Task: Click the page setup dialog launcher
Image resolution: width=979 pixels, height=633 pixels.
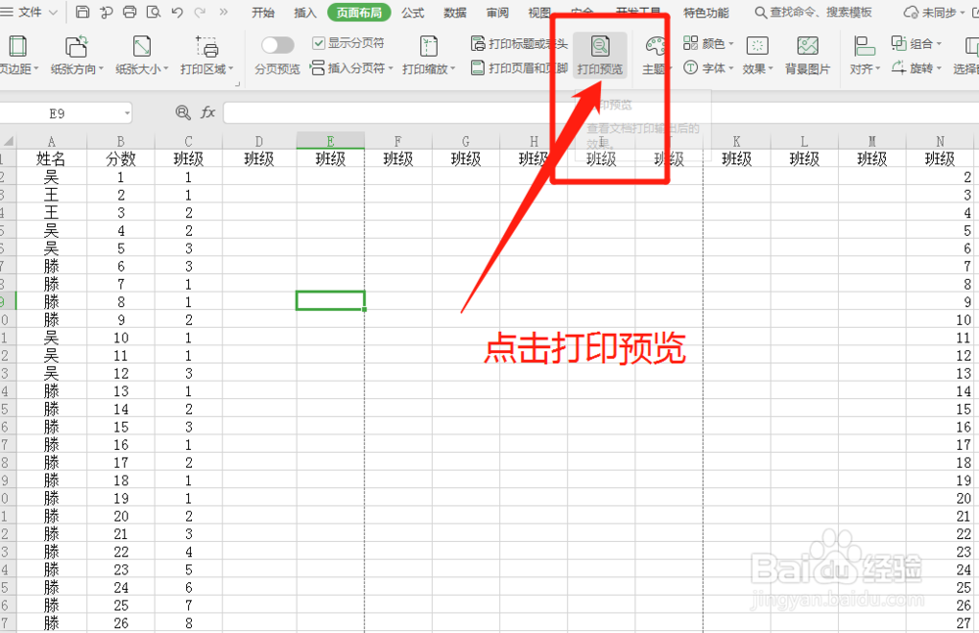Action: (x=238, y=84)
